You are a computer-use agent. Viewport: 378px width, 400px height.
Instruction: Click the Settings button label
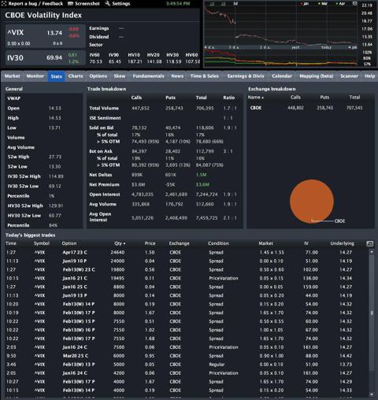(121, 4)
